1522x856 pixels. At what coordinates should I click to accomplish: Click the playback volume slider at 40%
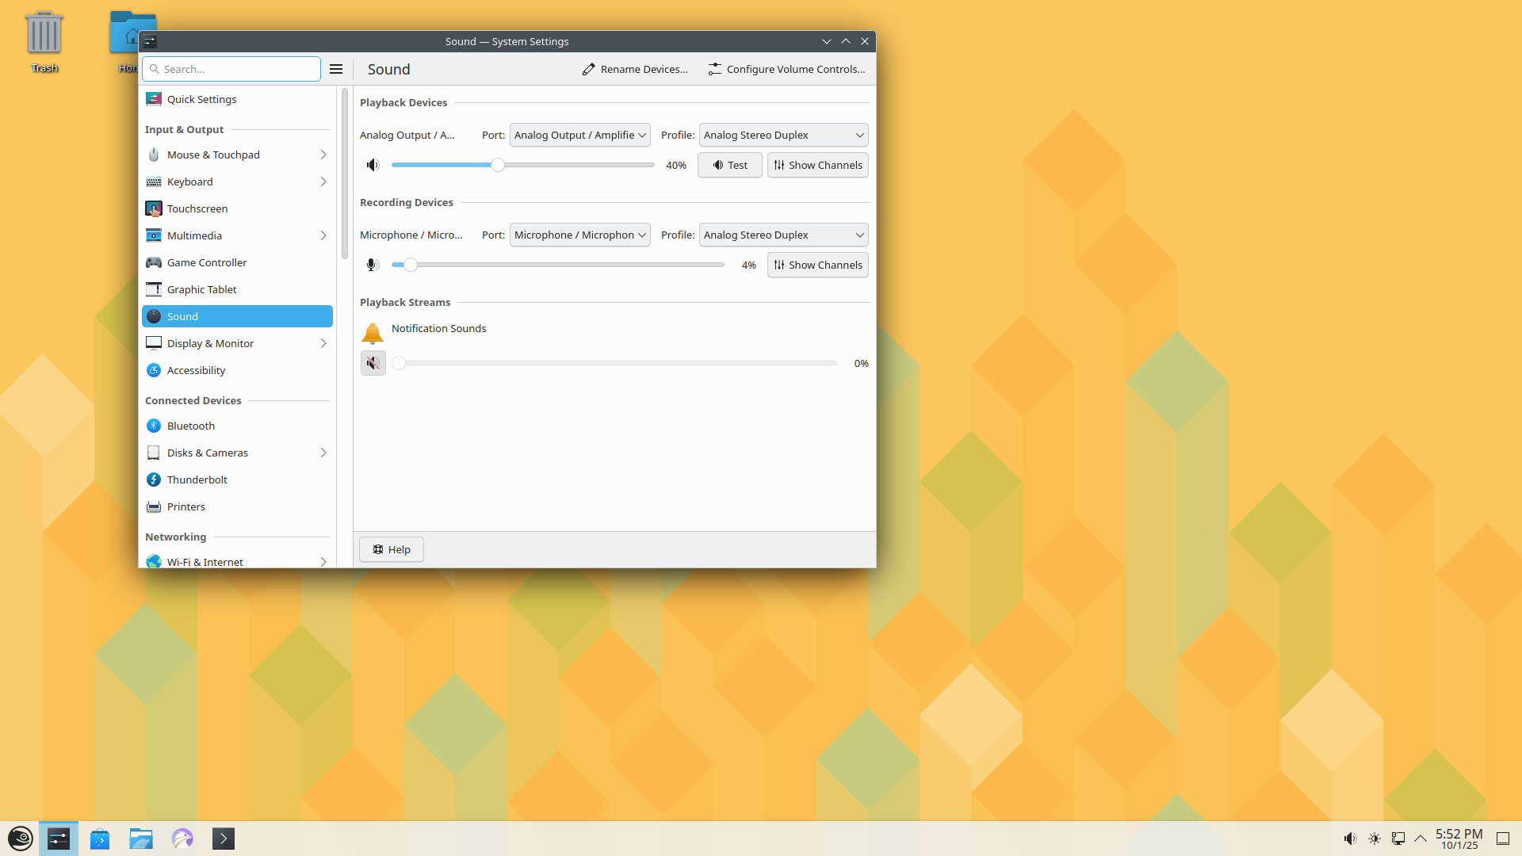(x=522, y=165)
